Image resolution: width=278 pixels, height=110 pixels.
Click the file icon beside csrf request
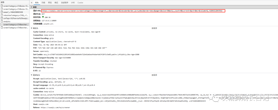pyautogui.click(x=2, y=18)
